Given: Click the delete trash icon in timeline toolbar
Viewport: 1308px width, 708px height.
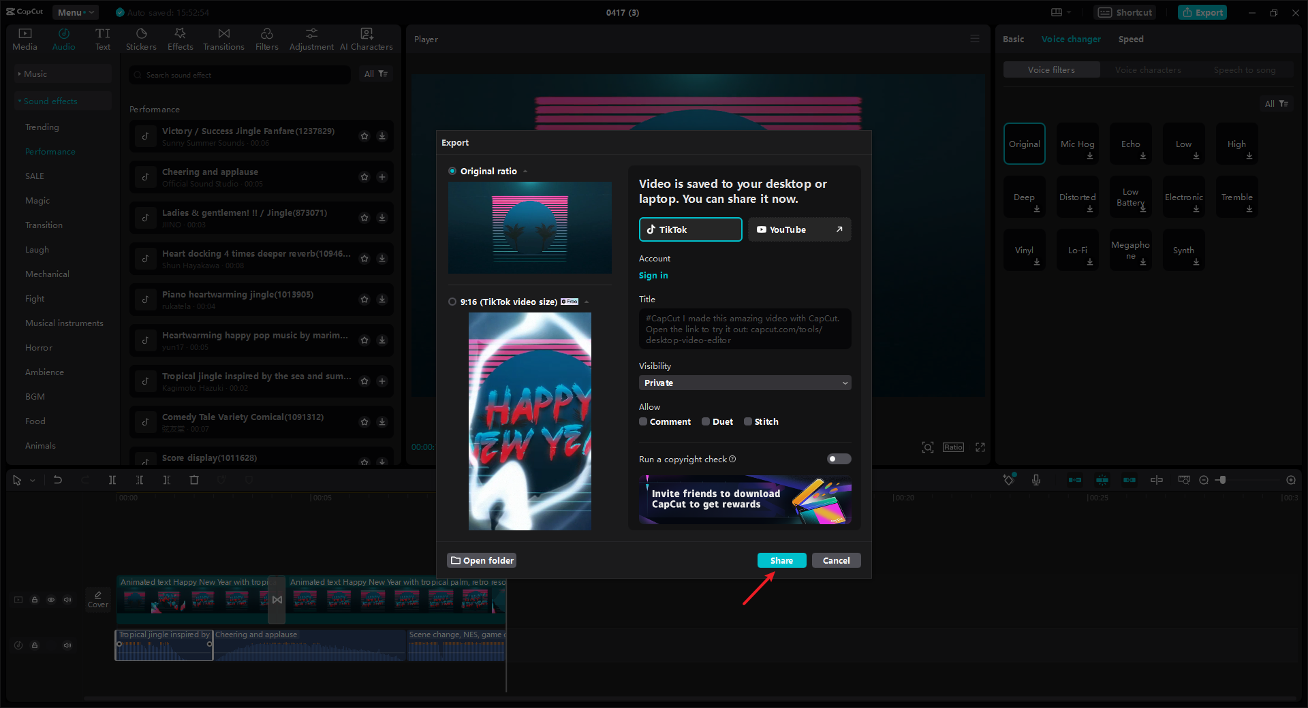Looking at the screenshot, I should click(x=194, y=480).
